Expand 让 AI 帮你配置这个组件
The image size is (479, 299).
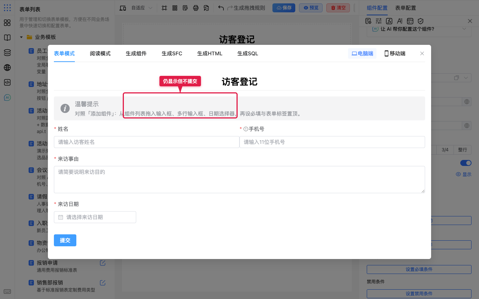point(419,29)
